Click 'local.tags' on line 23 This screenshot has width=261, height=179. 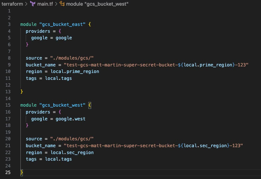[58, 159]
